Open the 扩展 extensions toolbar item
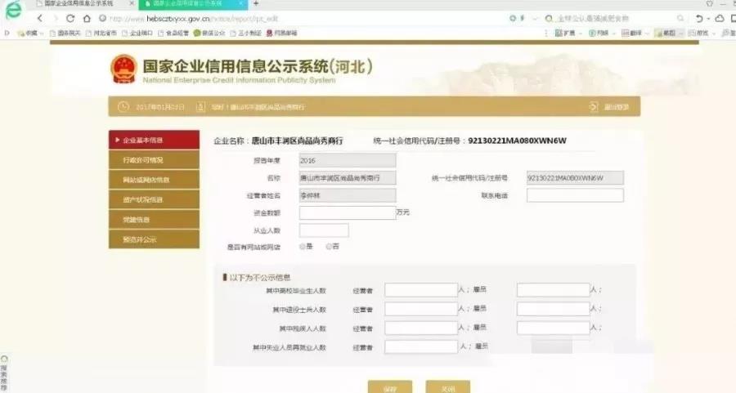 pyautogui.click(x=566, y=33)
